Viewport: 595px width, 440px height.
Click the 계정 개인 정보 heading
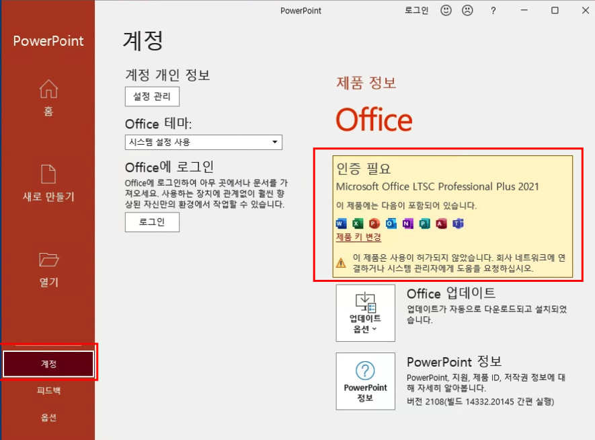[167, 75]
